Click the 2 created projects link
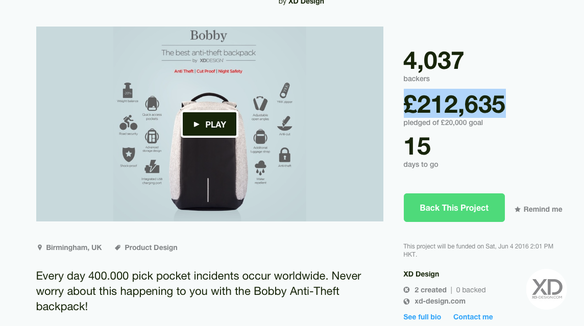 430,290
